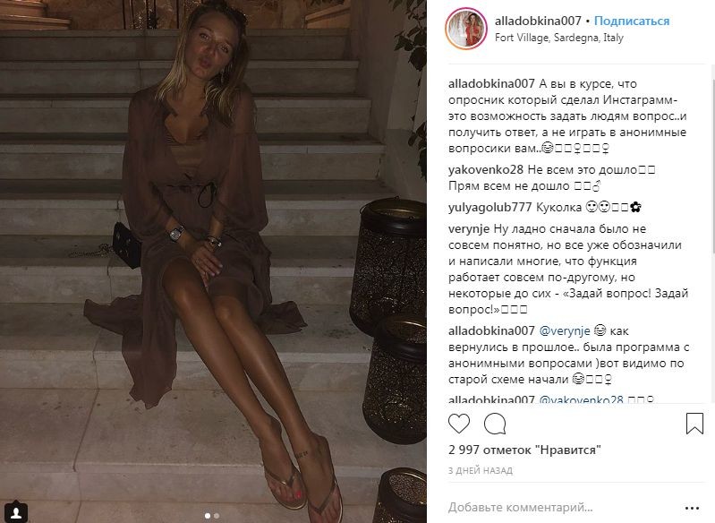View the 2 997 likes list
This screenshot has width=715, height=523.
tap(524, 450)
